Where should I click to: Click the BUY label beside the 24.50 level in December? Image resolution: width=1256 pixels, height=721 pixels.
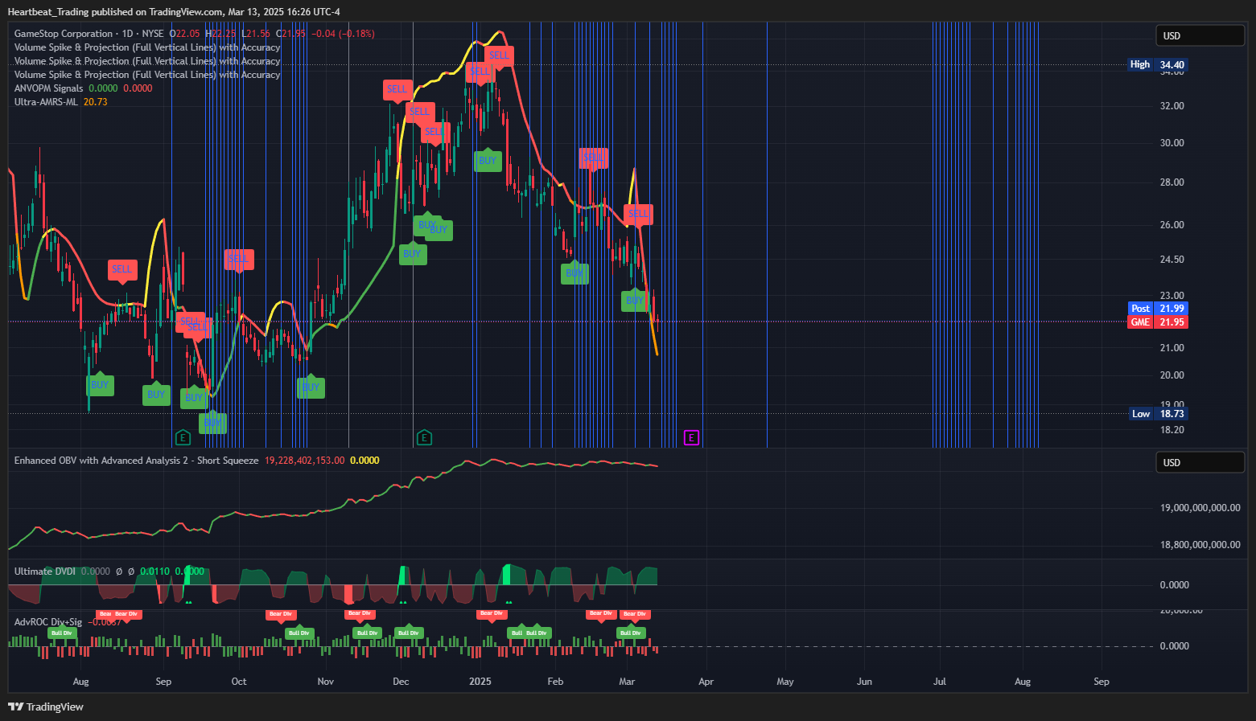tap(412, 253)
